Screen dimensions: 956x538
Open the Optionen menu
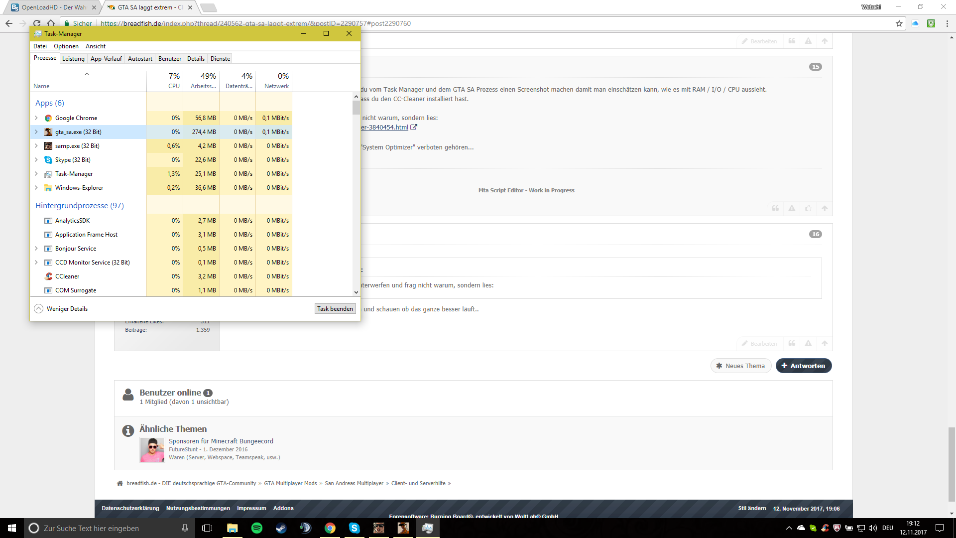(66, 46)
